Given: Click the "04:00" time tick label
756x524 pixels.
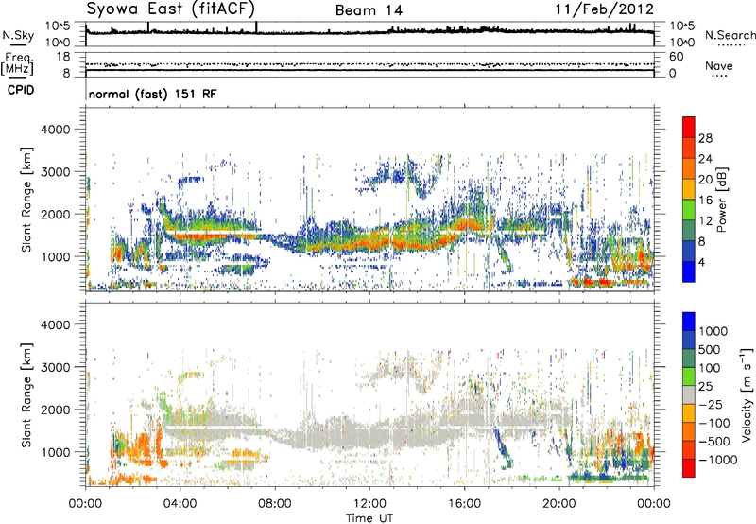Looking at the screenshot, I should point(180,504).
